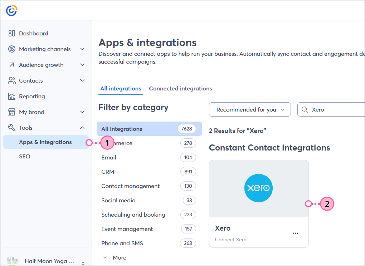Click the Filter by category heading

click(x=133, y=107)
